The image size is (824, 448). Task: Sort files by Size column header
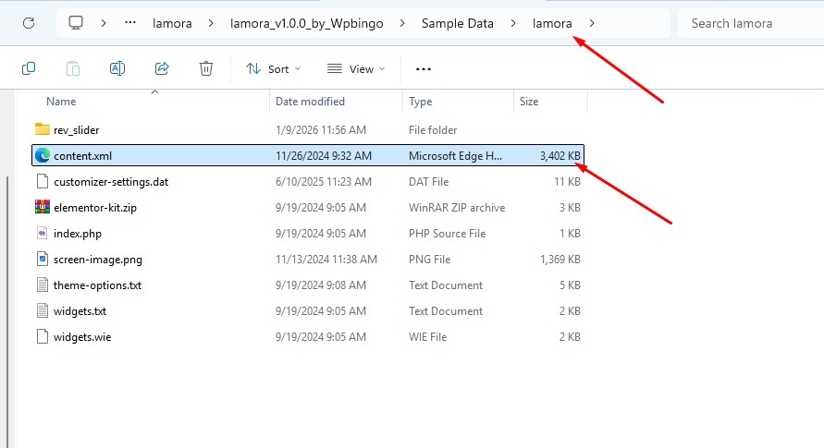pos(550,102)
